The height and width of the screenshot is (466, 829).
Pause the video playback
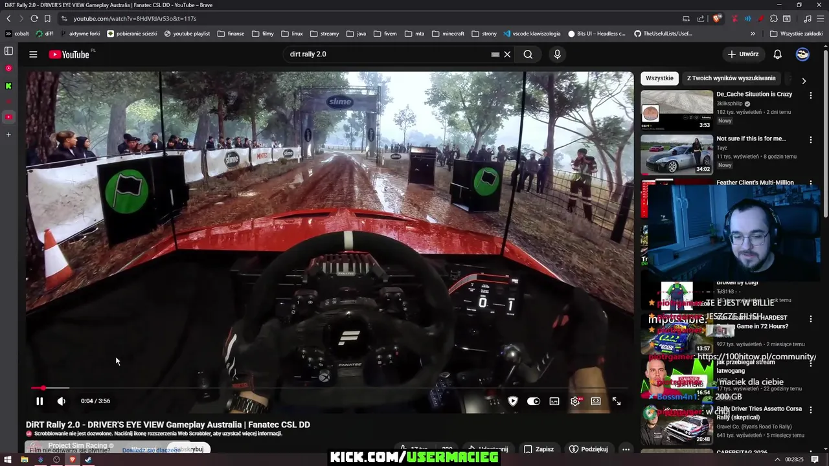40,401
